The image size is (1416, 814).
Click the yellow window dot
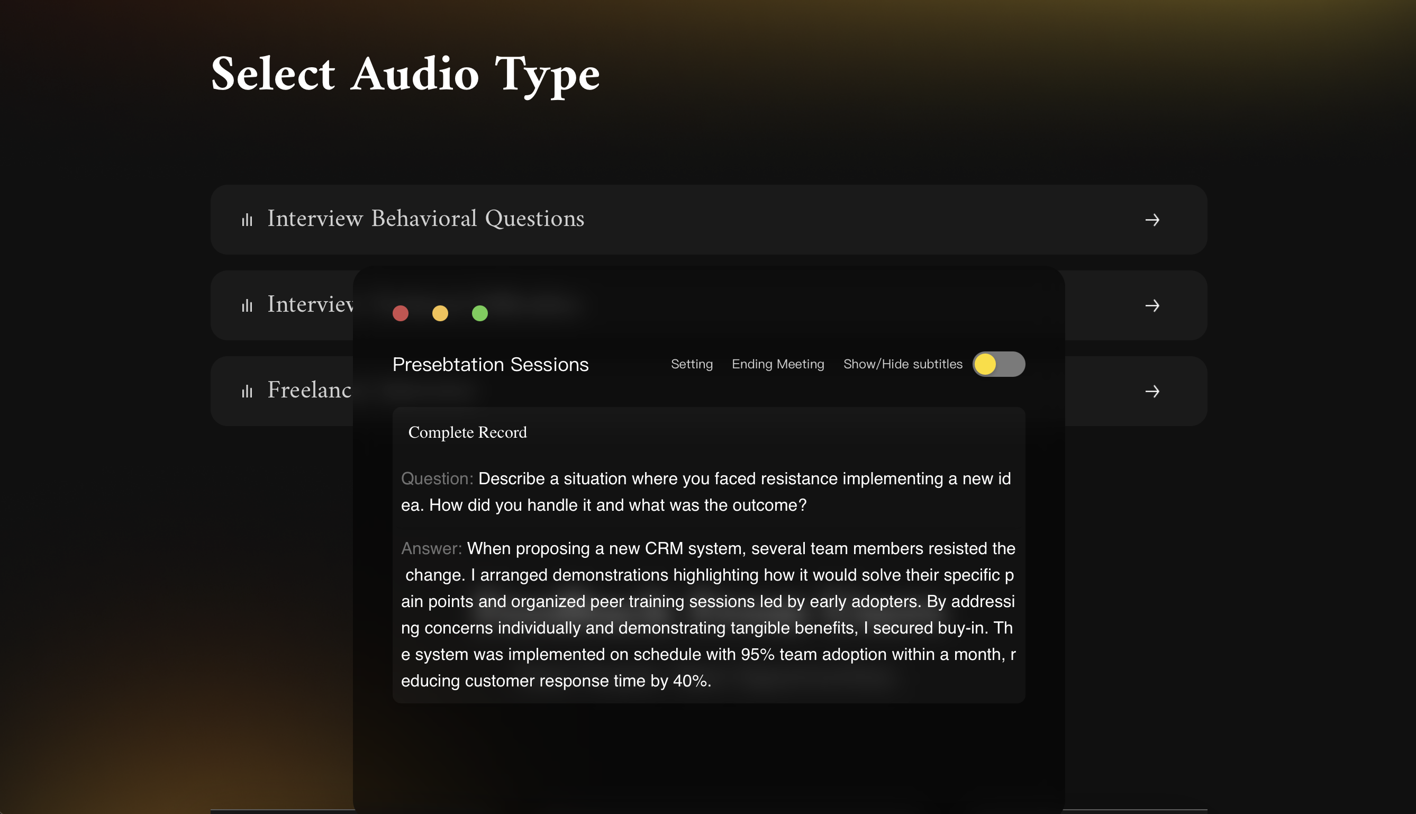point(440,313)
